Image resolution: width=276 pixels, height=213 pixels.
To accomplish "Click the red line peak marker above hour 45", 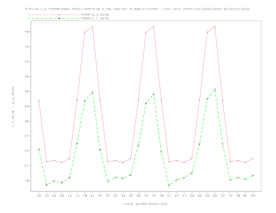I will coord(154,27).
